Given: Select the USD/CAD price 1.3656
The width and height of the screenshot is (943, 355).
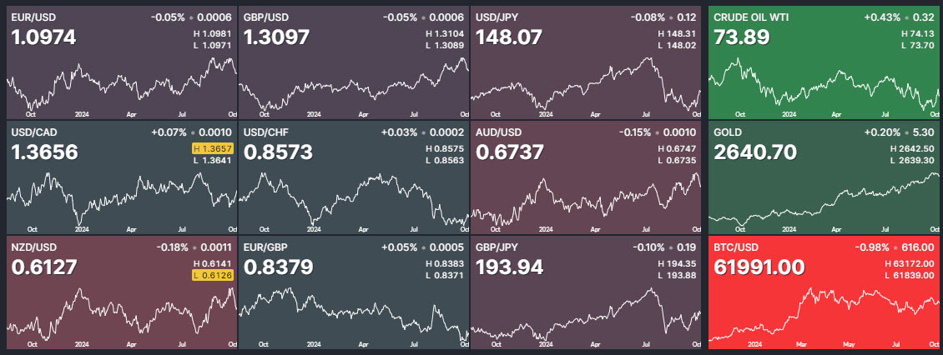Looking at the screenshot, I should tap(45, 152).
